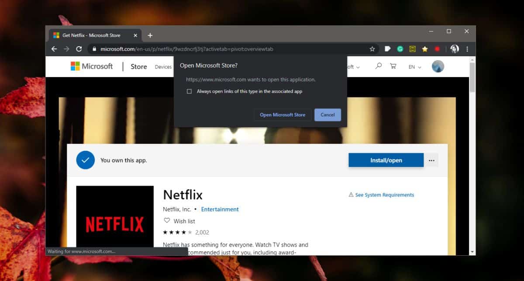Click the Open Microsoft Store button
Screen dimensions: 524x281
coord(283,115)
